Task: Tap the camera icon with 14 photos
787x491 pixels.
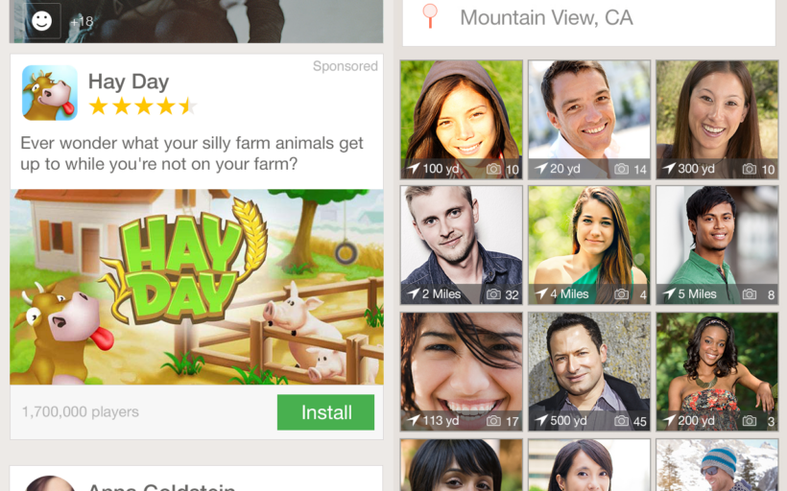Action: (621, 169)
